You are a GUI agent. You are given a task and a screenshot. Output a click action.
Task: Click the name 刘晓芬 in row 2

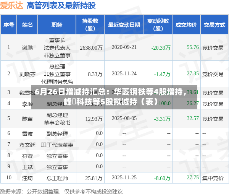pyautogui.click(x=27, y=74)
